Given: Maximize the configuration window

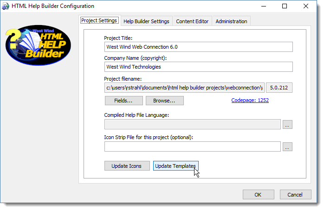Looking at the screenshot, I should click(285, 6).
